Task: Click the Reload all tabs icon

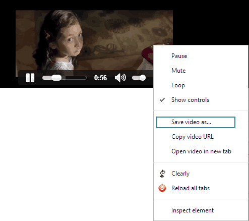Action: click(162, 188)
